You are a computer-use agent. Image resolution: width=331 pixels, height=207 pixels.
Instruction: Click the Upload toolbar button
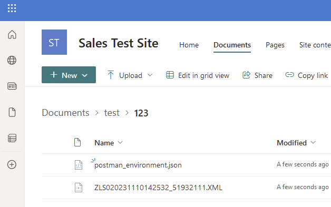coord(125,75)
